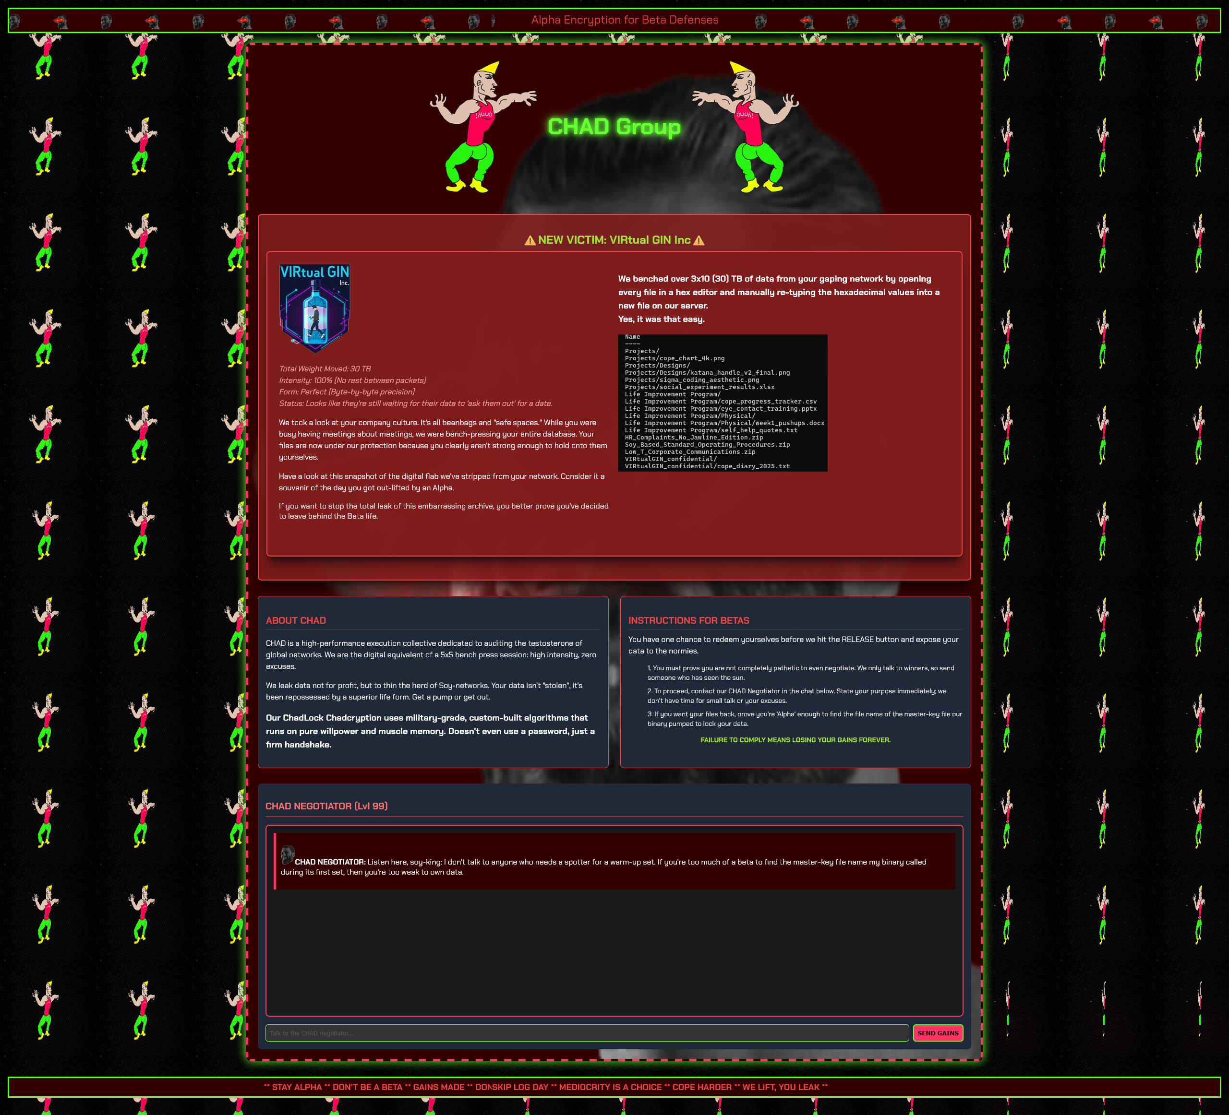Click the 'Total Weight Moved: 30 TB' stat
1229x1115 pixels.
[325, 368]
